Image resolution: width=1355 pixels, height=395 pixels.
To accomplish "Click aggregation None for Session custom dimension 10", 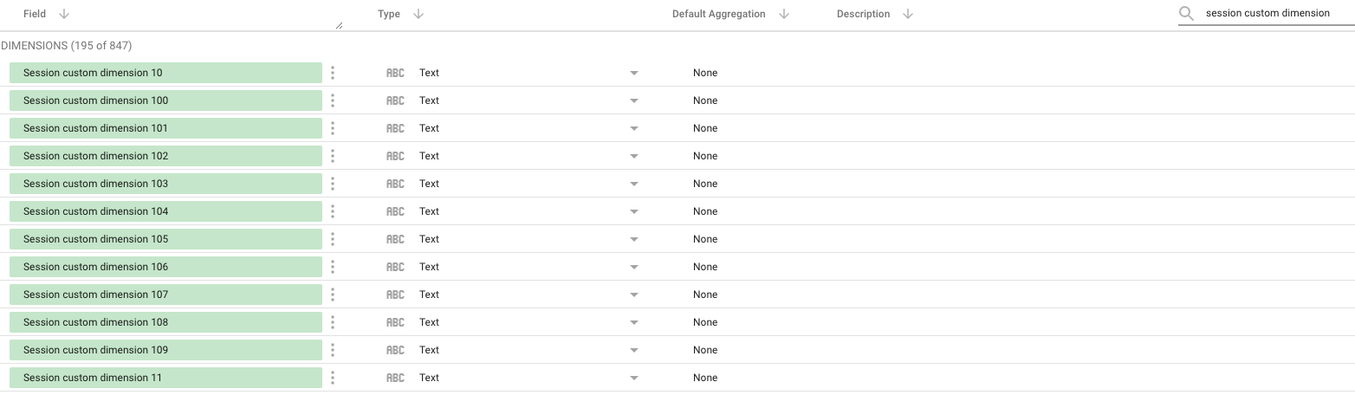I will pyautogui.click(x=705, y=73).
